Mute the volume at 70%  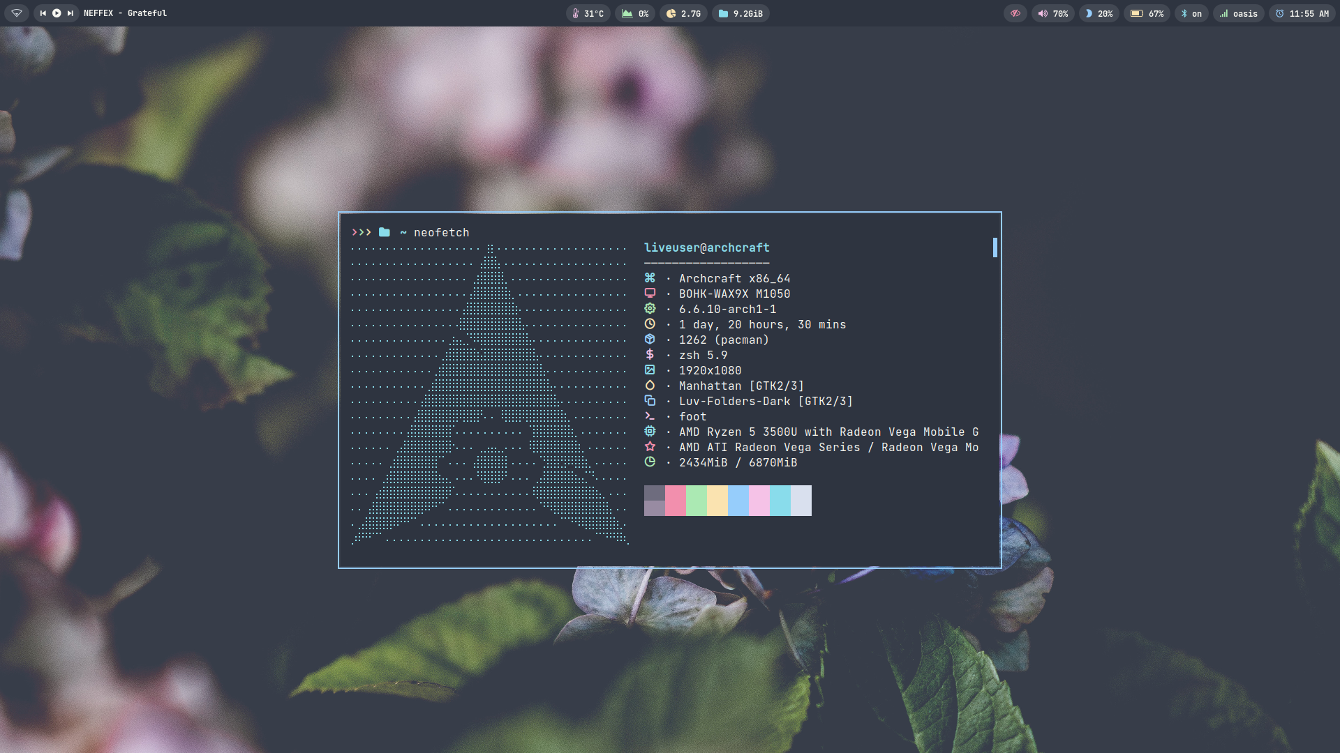coord(1052,13)
